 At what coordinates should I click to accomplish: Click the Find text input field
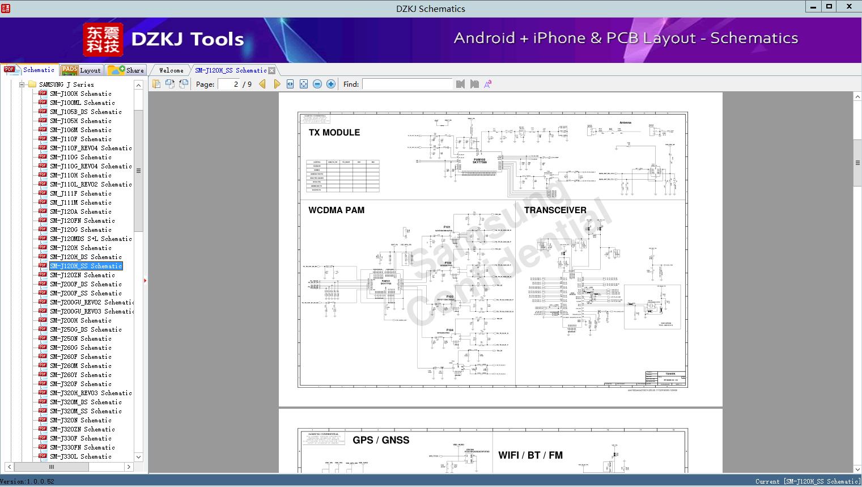pos(407,84)
